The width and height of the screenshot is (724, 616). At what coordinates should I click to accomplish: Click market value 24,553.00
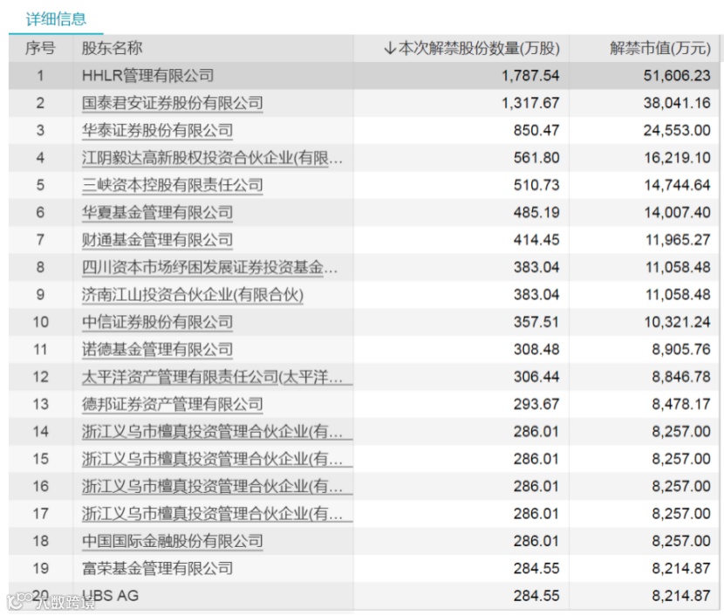677,130
